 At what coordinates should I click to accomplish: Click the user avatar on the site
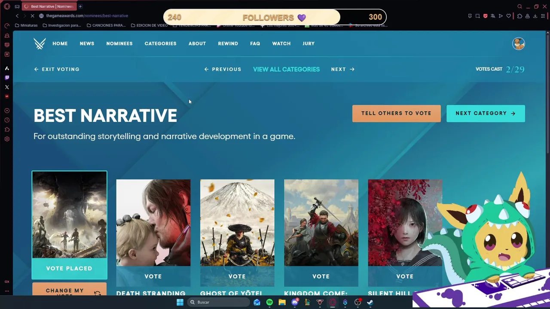pyautogui.click(x=519, y=43)
